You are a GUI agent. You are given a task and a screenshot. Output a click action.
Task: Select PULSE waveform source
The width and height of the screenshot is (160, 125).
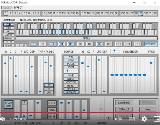pos(71,64)
